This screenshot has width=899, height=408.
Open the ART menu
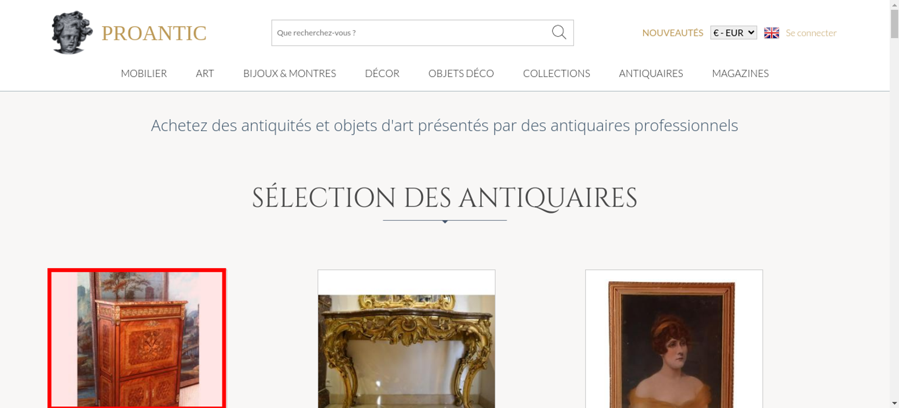coord(205,73)
